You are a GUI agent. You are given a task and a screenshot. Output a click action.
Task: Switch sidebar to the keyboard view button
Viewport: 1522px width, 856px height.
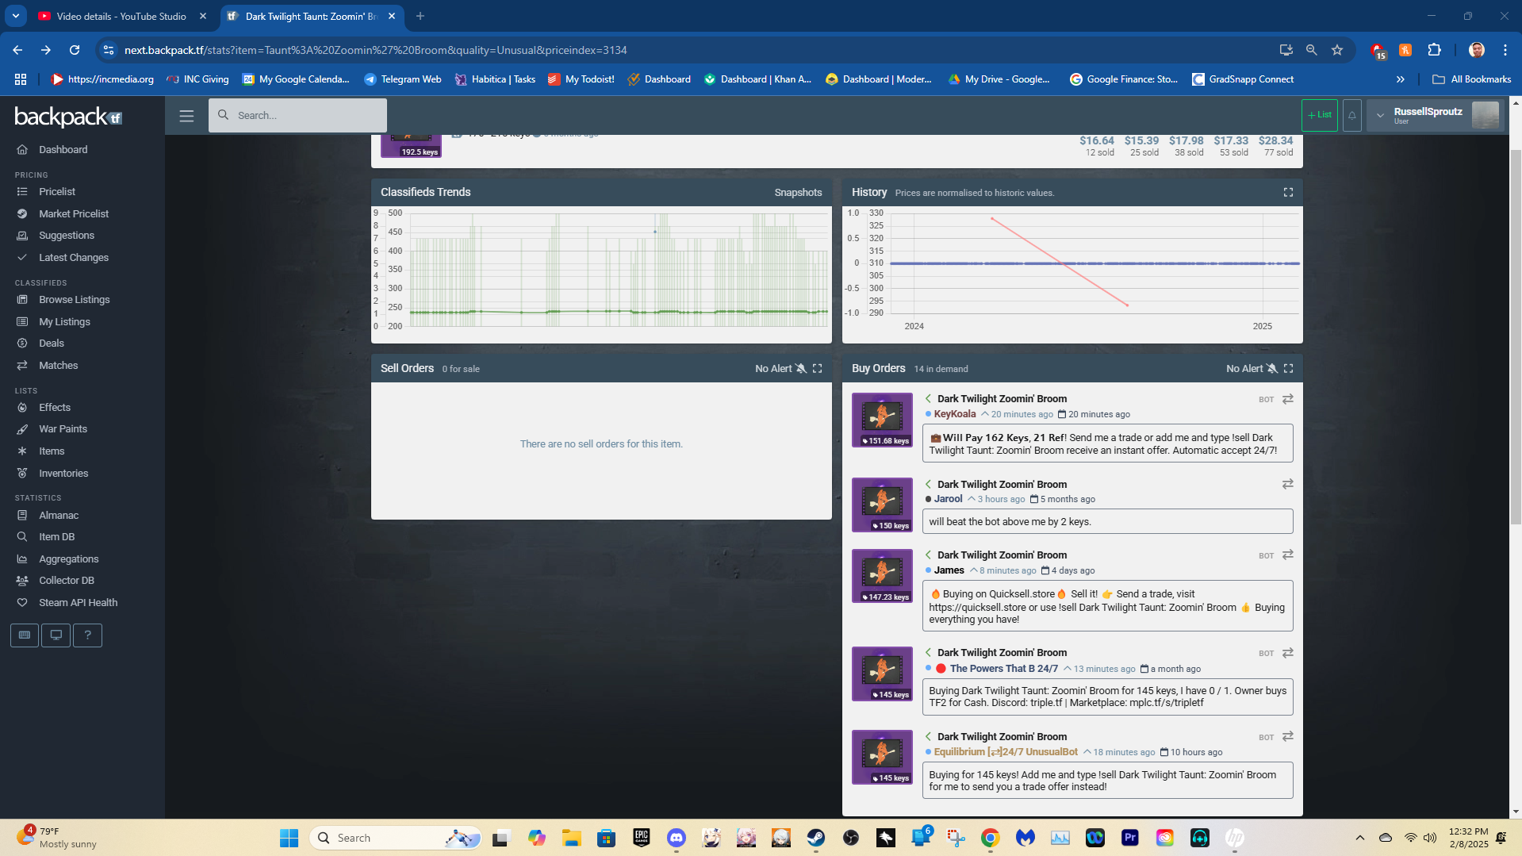(x=25, y=635)
